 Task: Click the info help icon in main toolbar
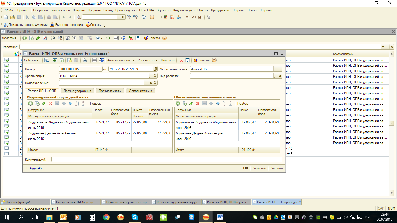(x=152, y=17)
